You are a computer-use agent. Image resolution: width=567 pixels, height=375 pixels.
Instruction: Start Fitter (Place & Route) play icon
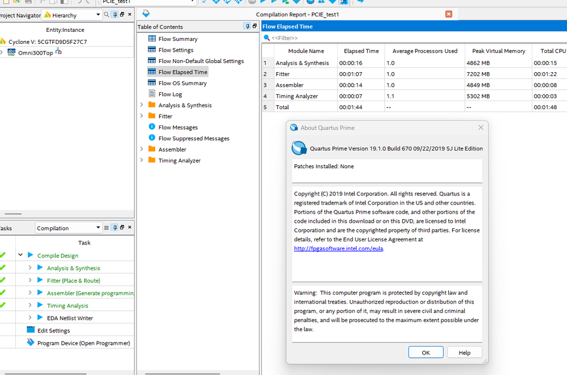tap(40, 280)
